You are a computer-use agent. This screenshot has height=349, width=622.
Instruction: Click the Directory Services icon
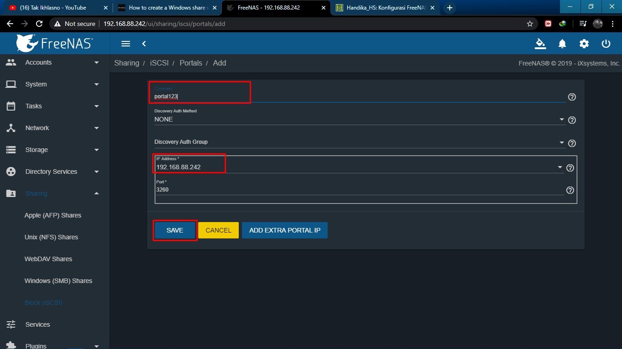pyautogui.click(x=11, y=172)
